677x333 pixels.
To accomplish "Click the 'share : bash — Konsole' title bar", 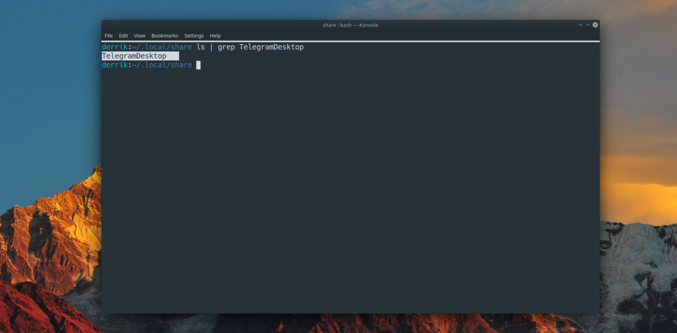I will click(350, 25).
